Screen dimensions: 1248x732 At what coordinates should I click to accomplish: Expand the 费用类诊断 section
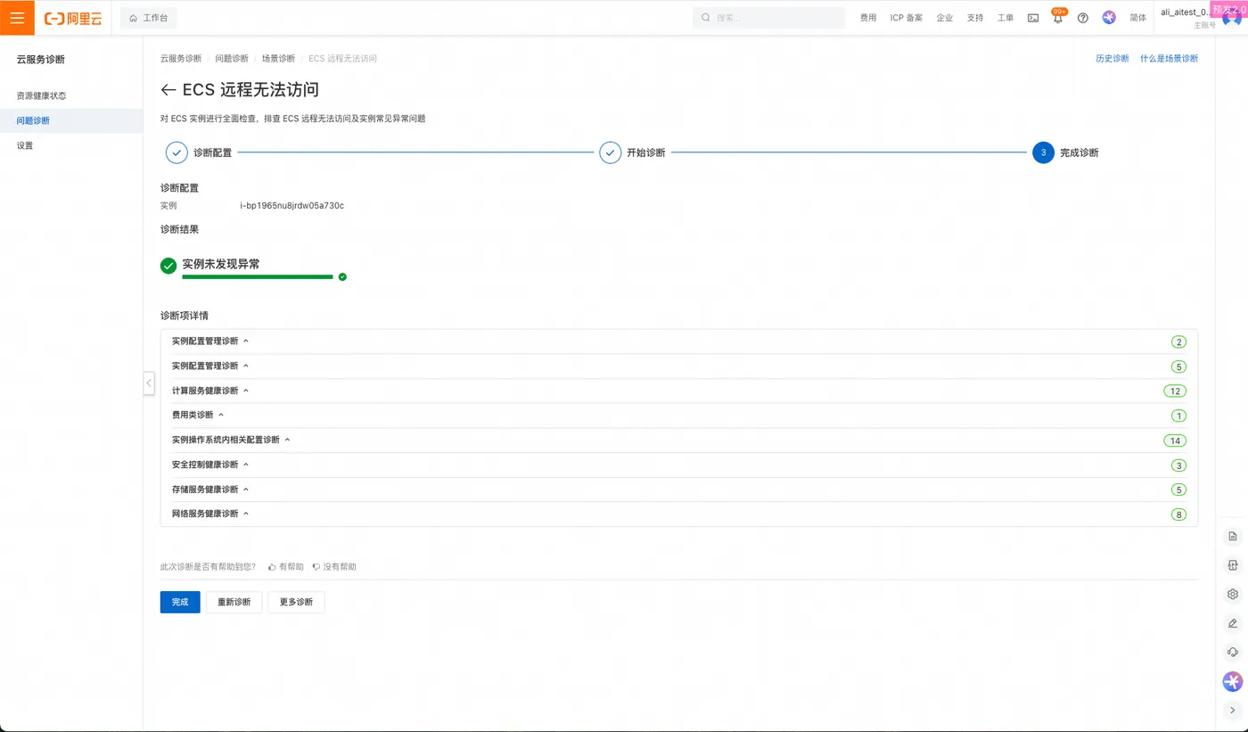(x=678, y=415)
